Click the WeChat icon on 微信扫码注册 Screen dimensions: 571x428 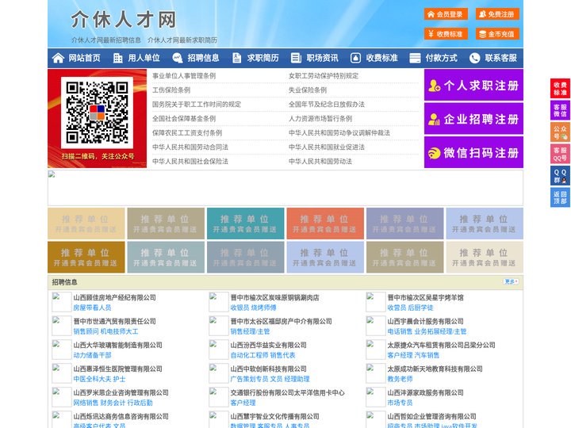434,153
